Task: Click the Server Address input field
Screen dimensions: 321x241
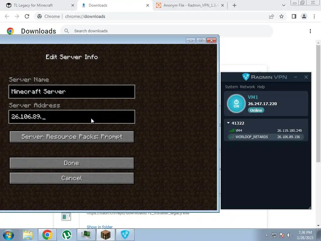Action: 72,117
